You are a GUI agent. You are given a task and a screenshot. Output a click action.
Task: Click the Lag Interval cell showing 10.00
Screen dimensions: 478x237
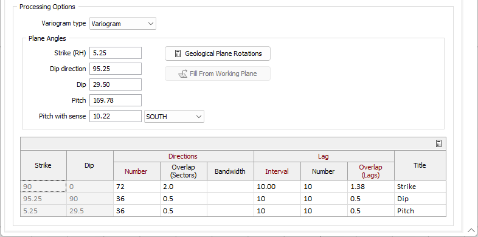[277, 187]
